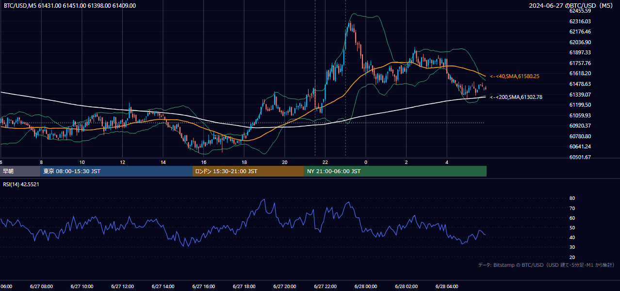Viewport: 620px width, 291px height.
Task: Select the 東京 08:00-15:30 JST session bar
Action: click(x=116, y=171)
